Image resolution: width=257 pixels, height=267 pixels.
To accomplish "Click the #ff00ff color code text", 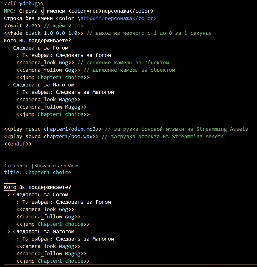I will tap(91, 18).
